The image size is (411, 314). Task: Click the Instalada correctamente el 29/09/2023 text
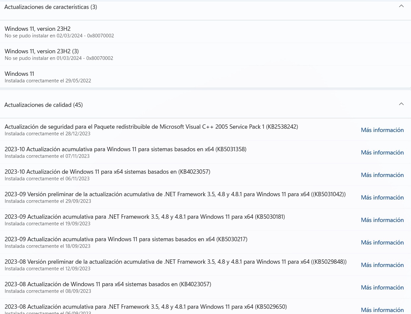coord(48,201)
